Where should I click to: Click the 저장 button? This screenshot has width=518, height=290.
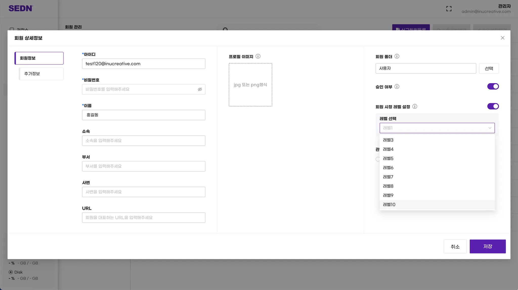pos(487,246)
